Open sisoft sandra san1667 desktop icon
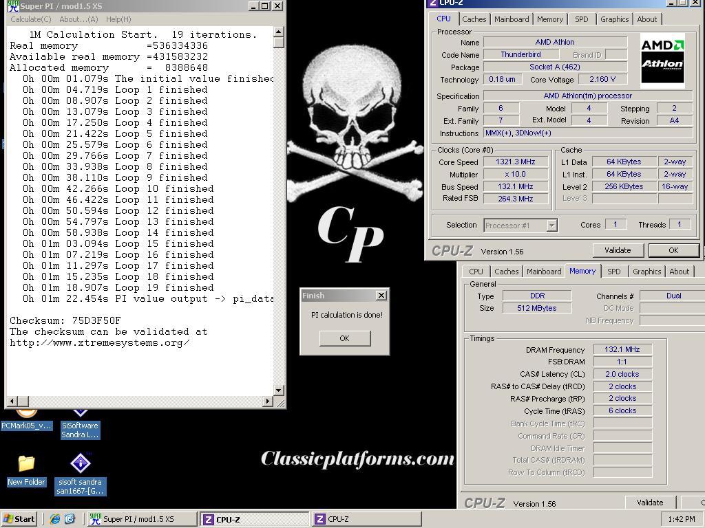 (x=80, y=475)
